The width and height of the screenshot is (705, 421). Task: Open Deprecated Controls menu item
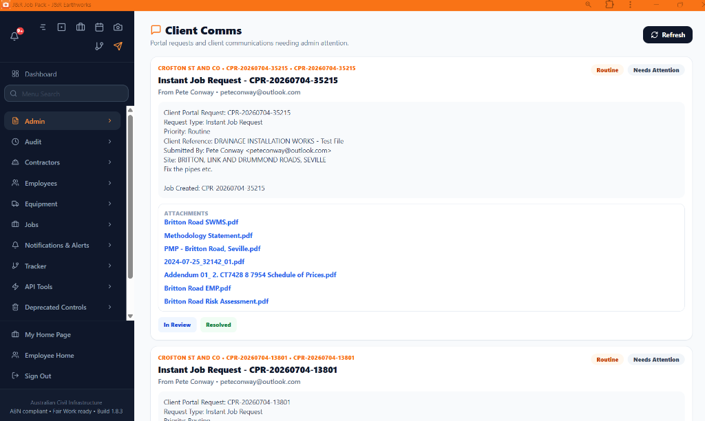(x=63, y=307)
